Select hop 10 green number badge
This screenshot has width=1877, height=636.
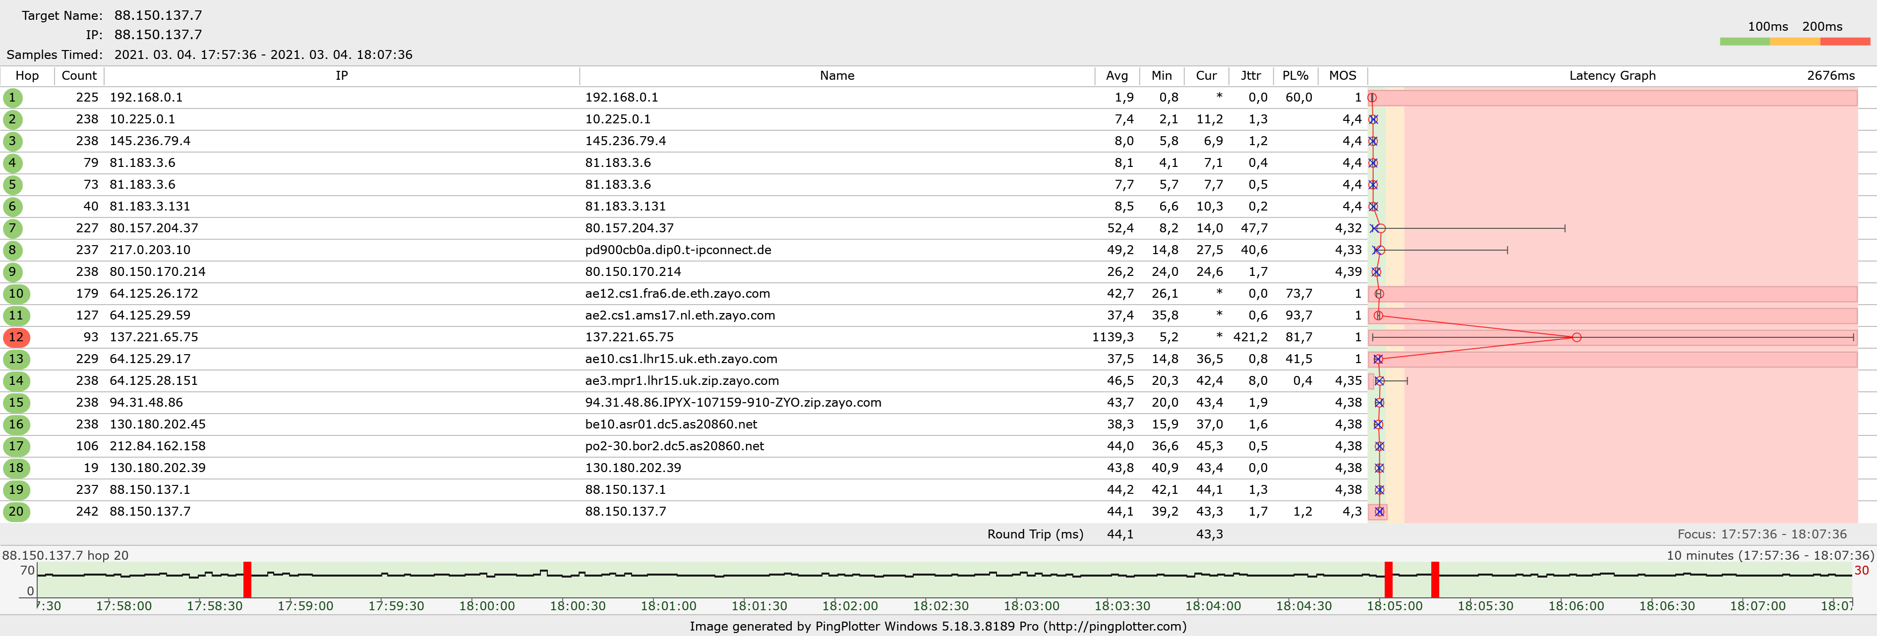point(15,294)
